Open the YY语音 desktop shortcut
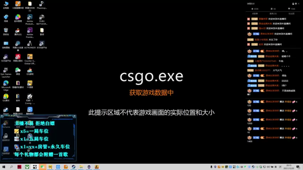The image size is (303, 170). (x=30, y=84)
